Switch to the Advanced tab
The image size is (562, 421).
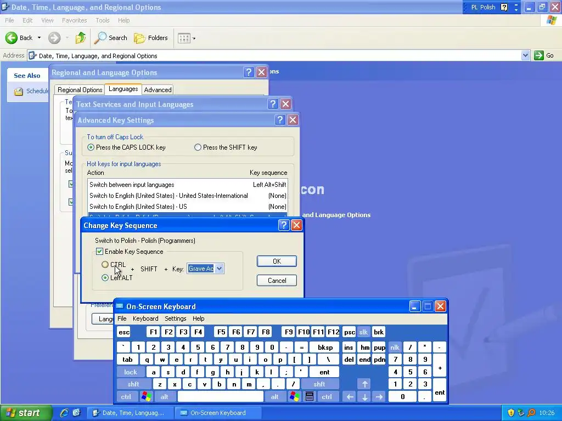[158, 89]
